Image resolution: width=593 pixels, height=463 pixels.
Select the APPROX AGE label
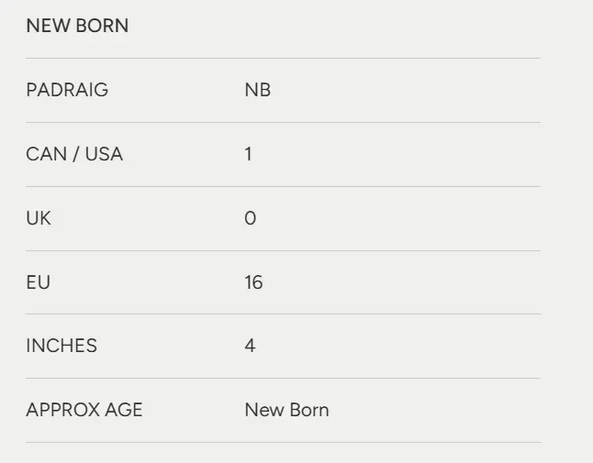coord(84,410)
